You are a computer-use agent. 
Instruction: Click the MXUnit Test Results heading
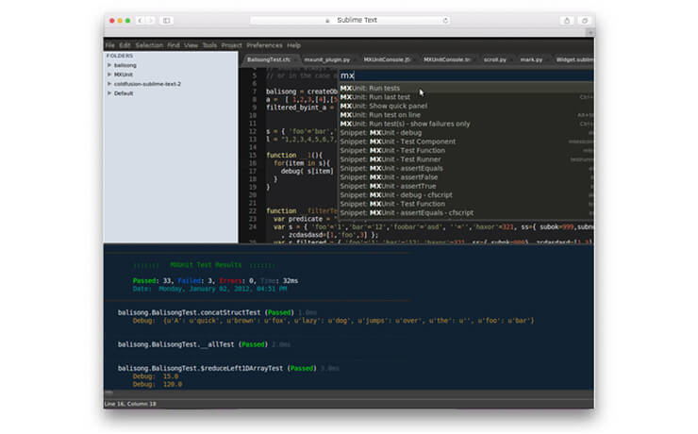(206, 265)
